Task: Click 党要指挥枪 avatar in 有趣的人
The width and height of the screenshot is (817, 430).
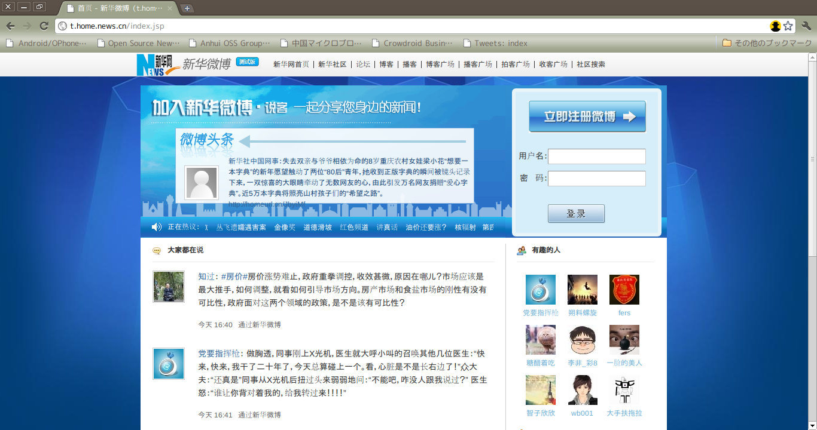Action: 541,290
